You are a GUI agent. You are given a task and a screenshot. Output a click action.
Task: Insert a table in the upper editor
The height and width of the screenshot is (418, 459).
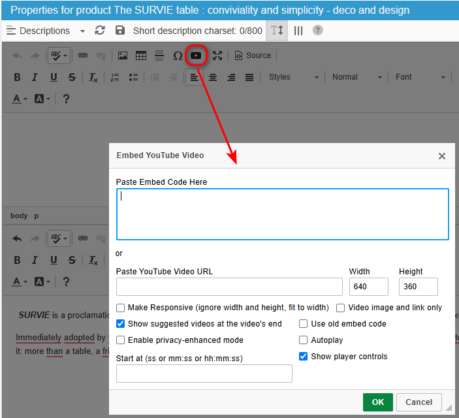pyautogui.click(x=141, y=56)
